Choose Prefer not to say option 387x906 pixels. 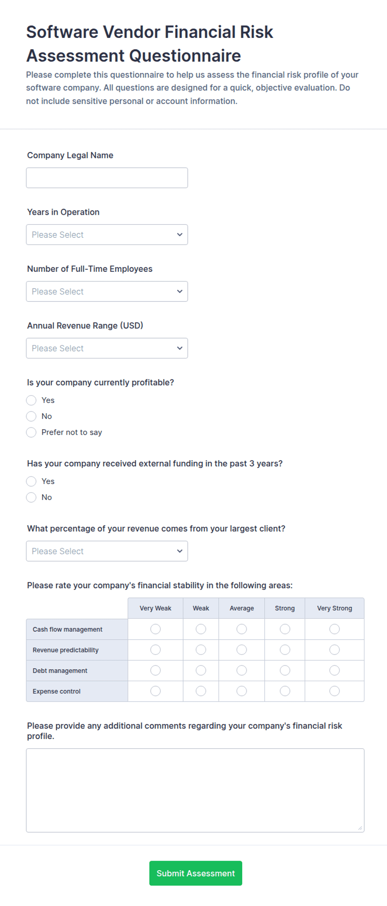click(x=31, y=432)
